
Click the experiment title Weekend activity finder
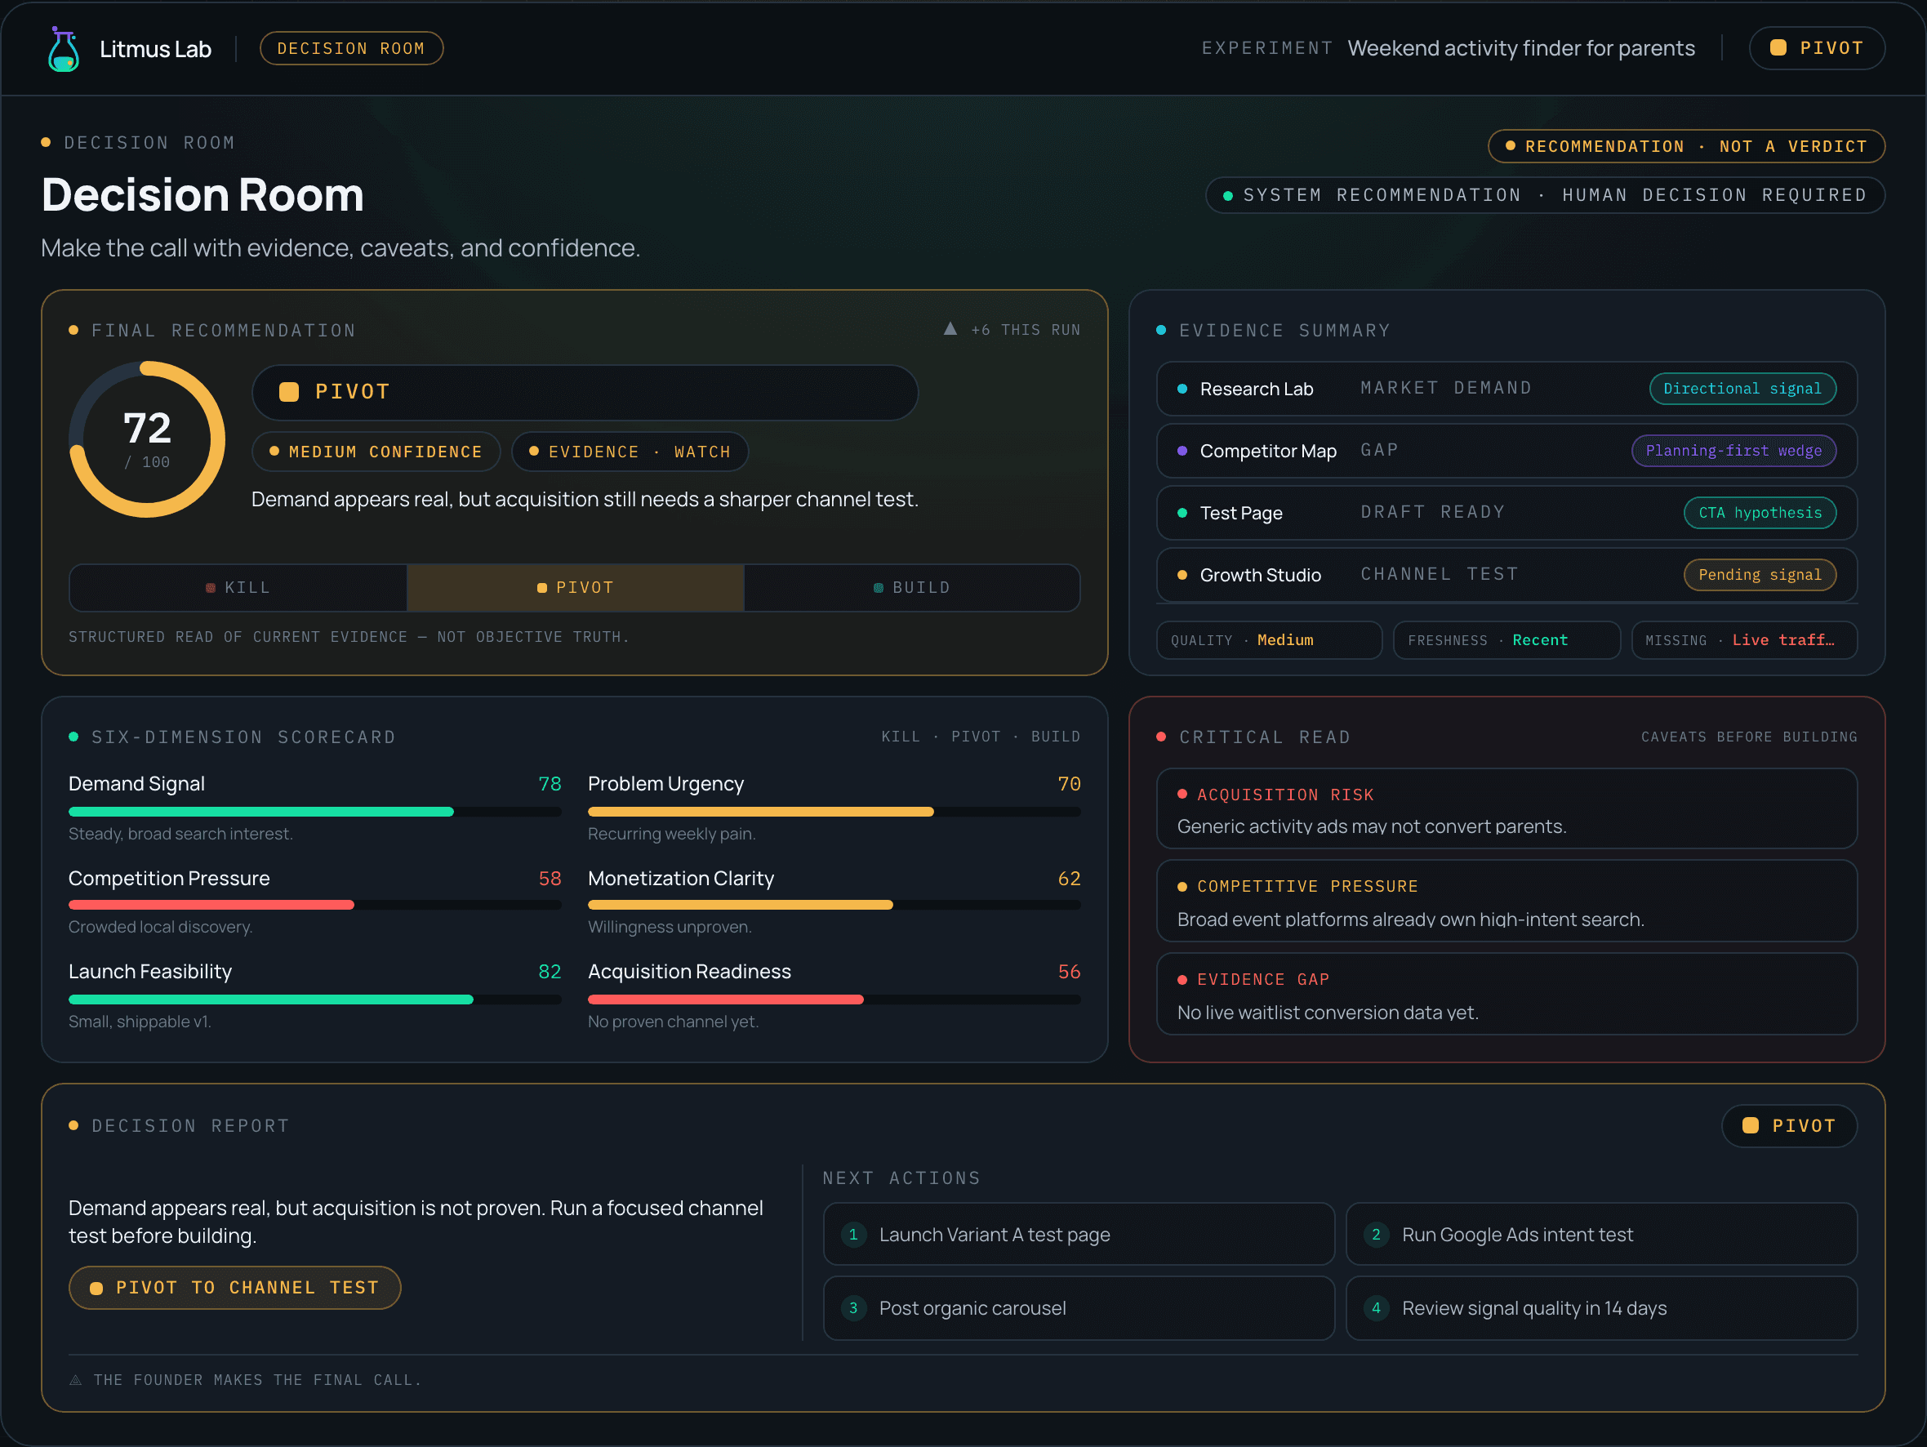1521,48
